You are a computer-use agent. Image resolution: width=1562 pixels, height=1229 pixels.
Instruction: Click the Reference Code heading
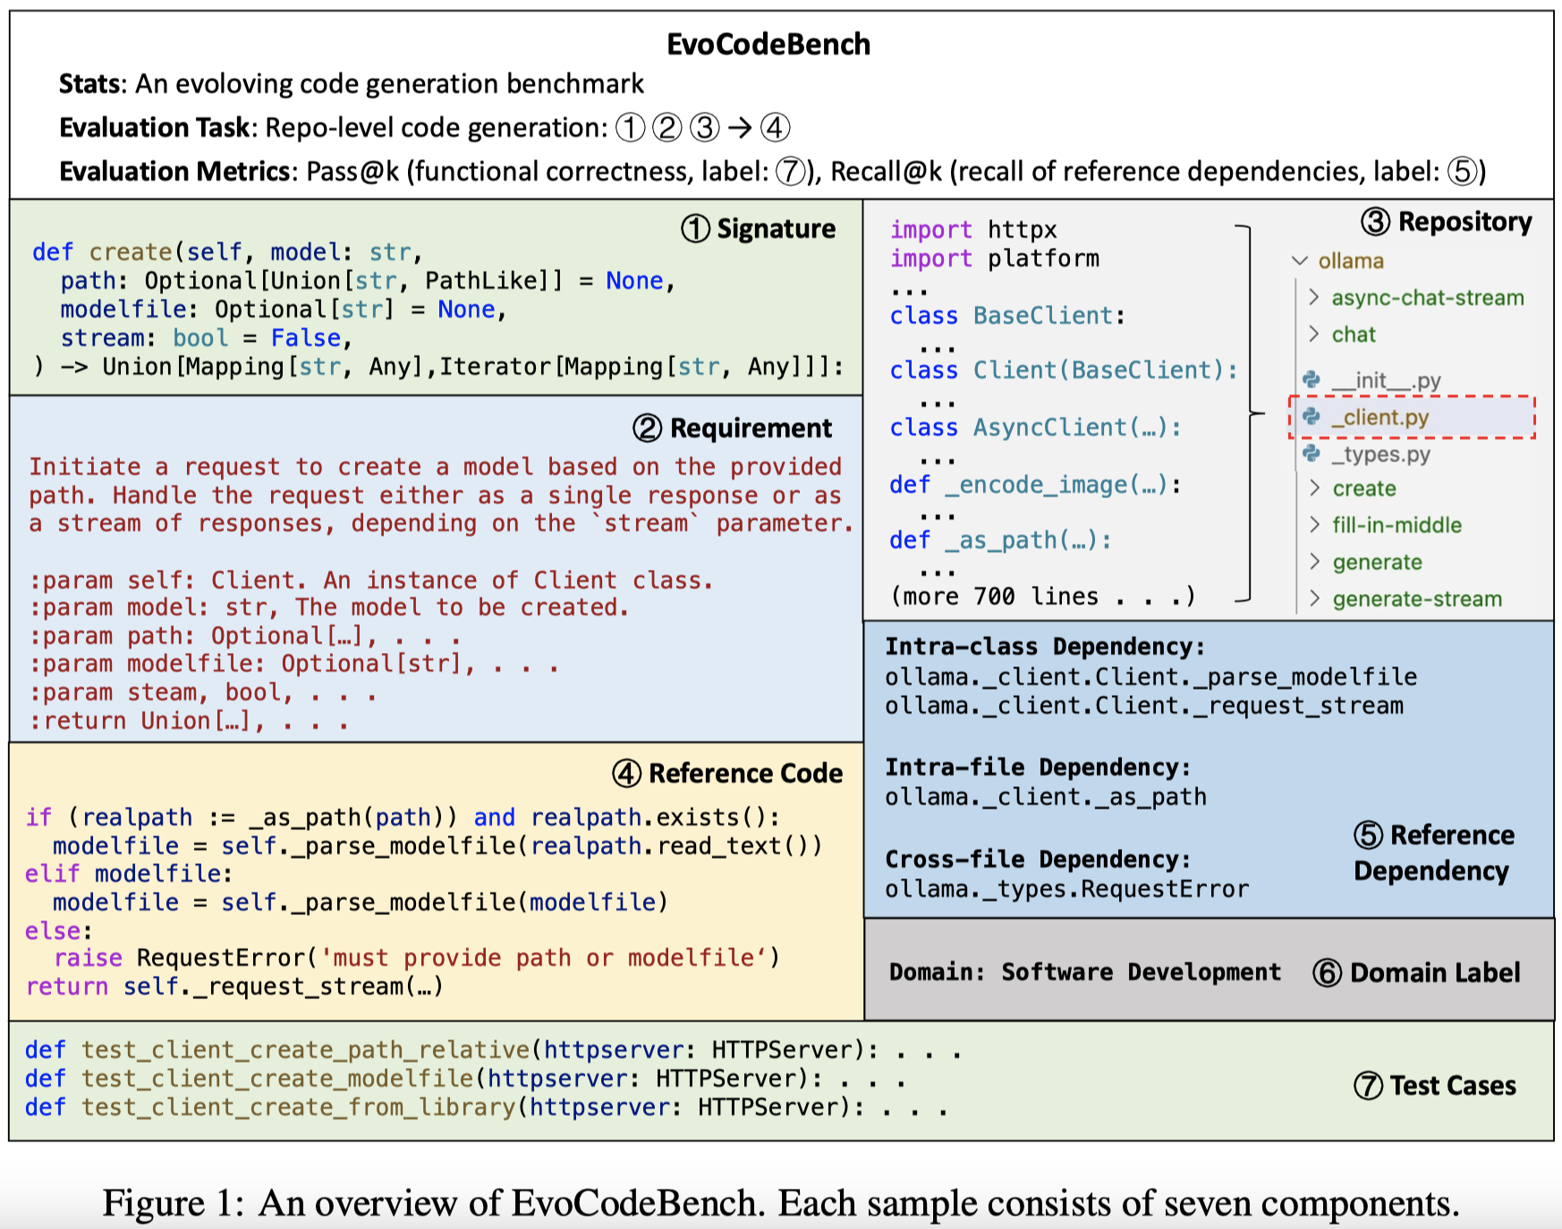tap(727, 774)
